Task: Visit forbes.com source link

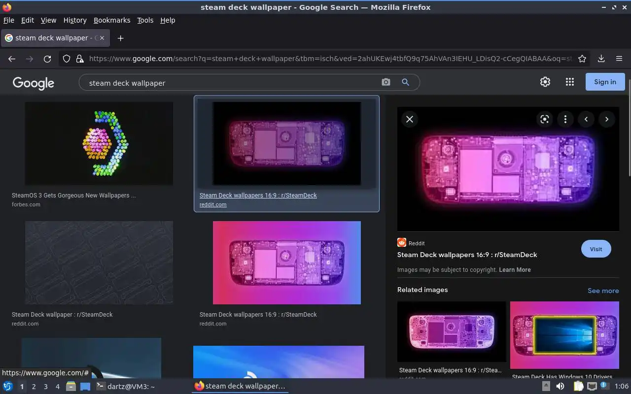Action: point(26,204)
